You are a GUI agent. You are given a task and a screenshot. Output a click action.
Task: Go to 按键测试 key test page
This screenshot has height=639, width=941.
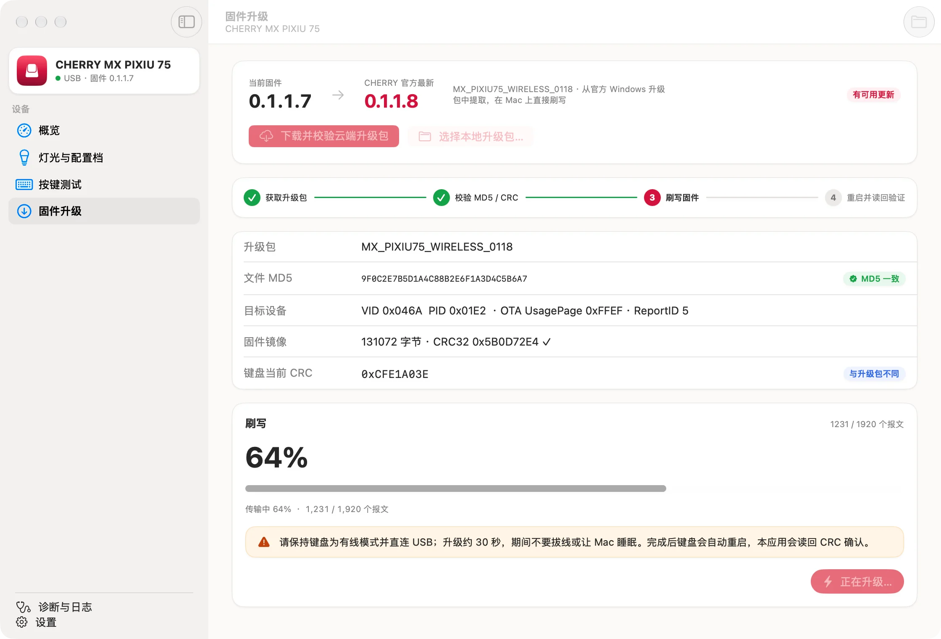tap(104, 185)
